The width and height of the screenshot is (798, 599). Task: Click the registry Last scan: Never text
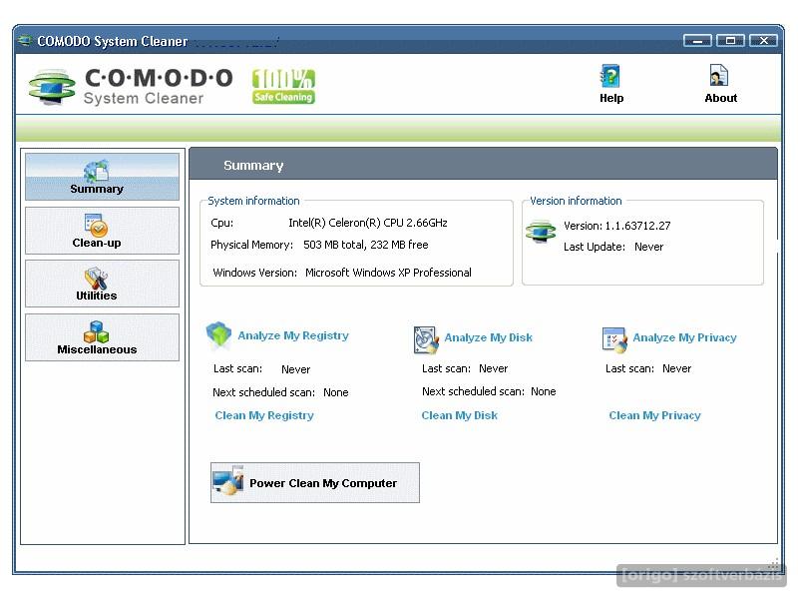(x=261, y=368)
